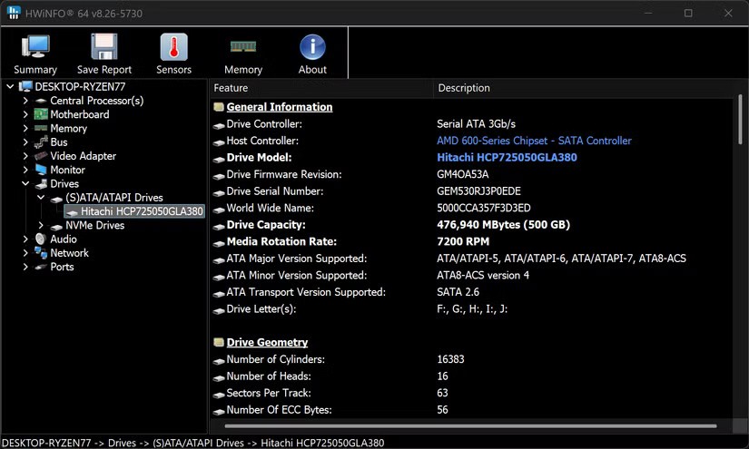Select the Ports tree item

62,267
